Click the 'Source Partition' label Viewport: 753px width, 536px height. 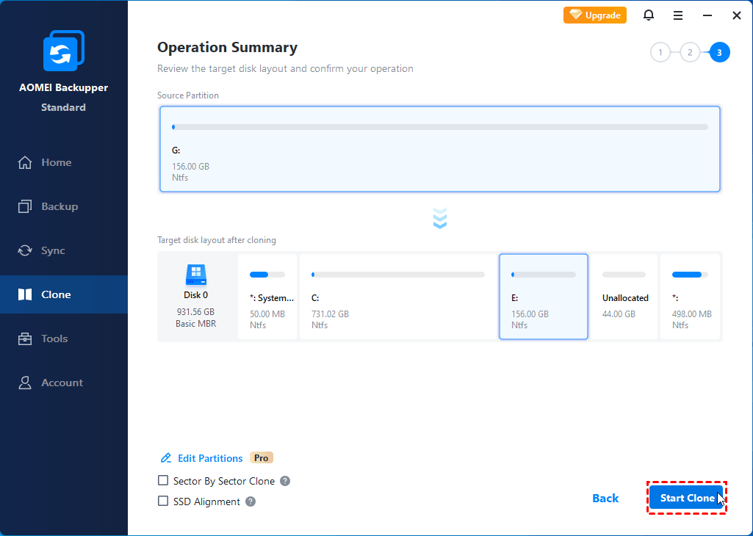click(188, 95)
